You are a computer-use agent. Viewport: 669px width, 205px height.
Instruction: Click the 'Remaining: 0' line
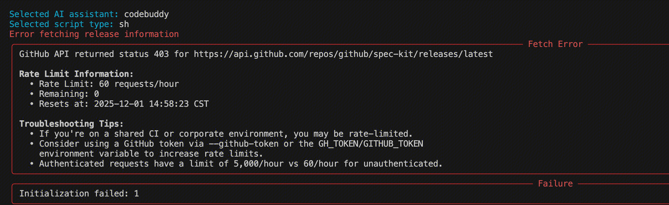pos(69,94)
